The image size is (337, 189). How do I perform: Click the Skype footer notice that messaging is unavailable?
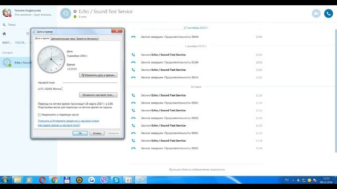tap(196, 170)
